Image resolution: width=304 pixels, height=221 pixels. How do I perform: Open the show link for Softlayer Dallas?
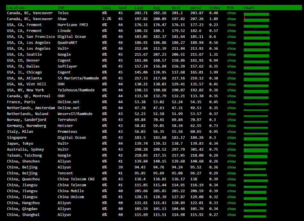pyautogui.click(x=231, y=66)
